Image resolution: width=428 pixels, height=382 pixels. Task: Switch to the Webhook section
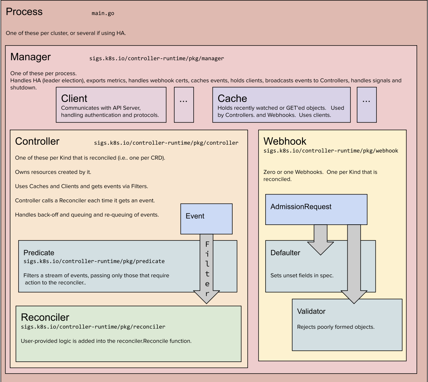pos(285,141)
